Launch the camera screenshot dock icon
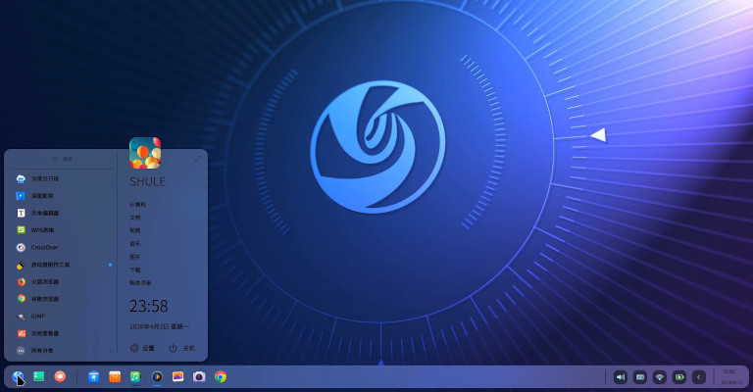Screen dimensions: 753x392 click(199, 376)
